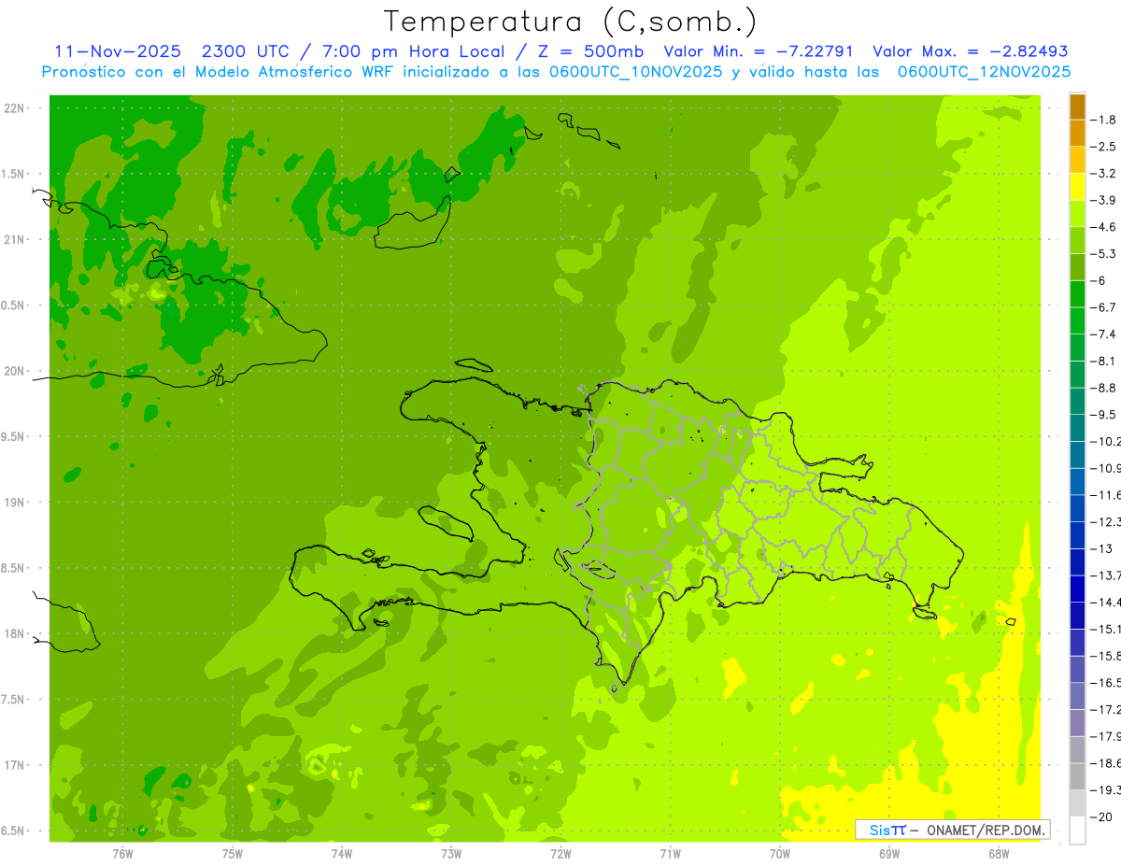
Task: Click the 'Temperatura (C,somb.)' map title
Action: tap(571, 21)
